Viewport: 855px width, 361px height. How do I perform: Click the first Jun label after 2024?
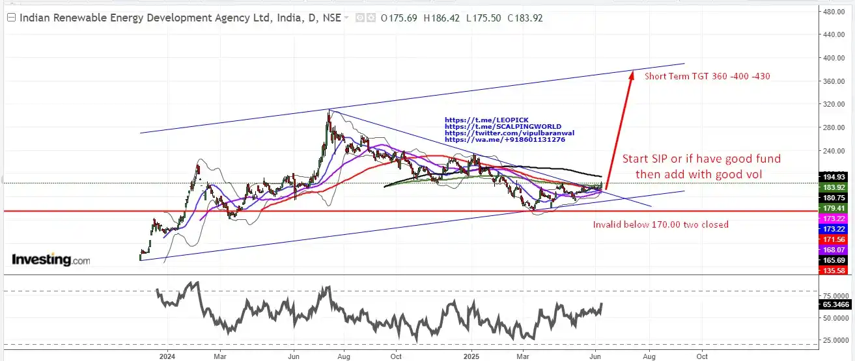[293, 356]
